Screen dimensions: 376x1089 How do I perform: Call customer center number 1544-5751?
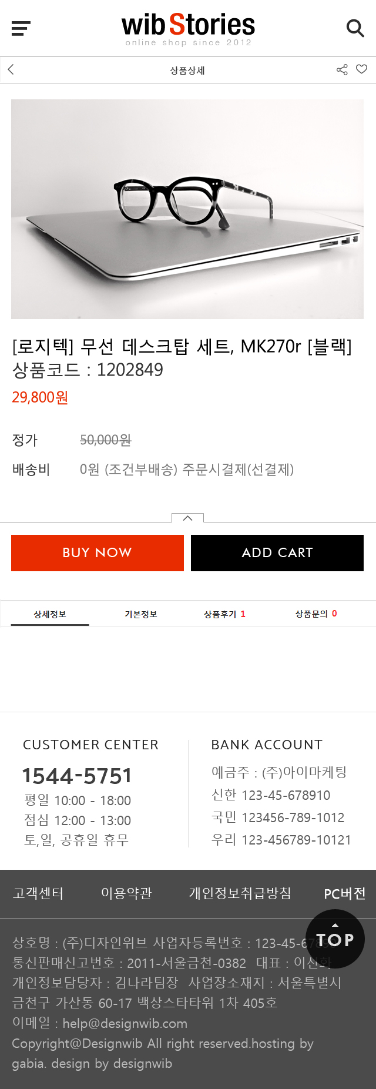click(x=77, y=776)
